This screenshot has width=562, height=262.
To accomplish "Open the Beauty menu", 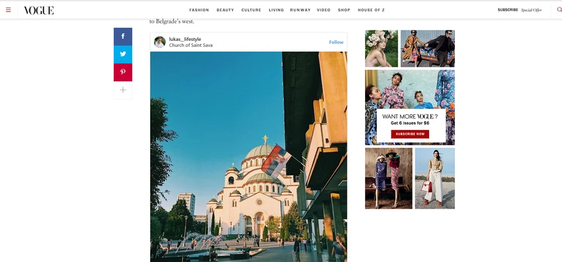I will coord(225,10).
